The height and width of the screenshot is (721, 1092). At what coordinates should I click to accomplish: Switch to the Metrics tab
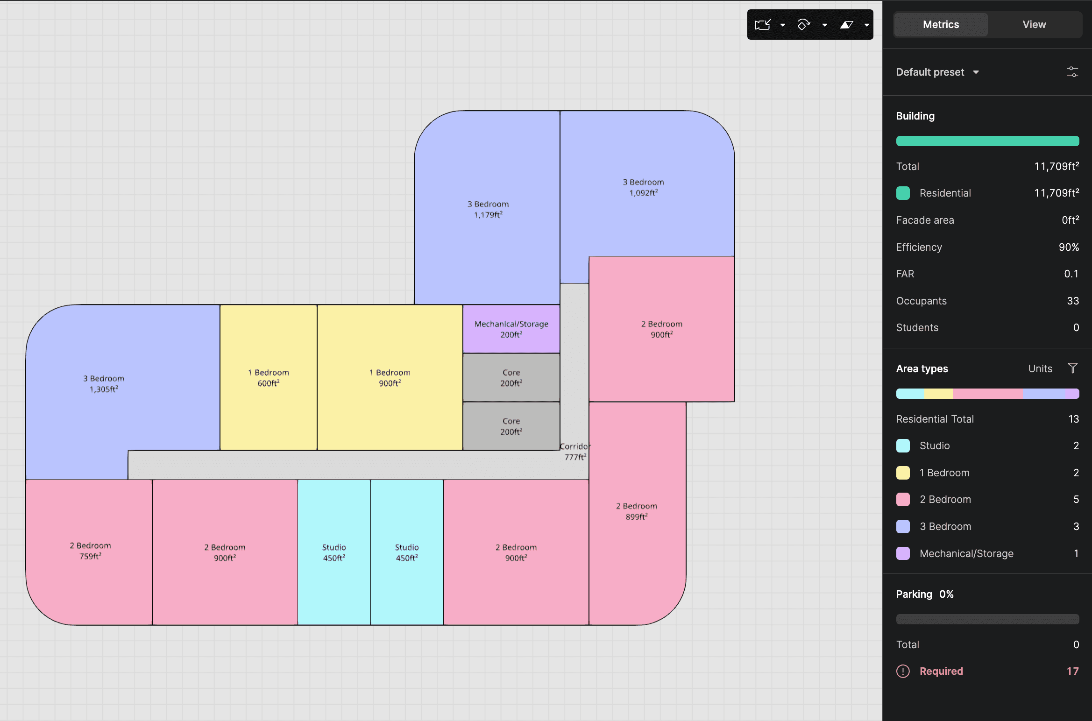tap(941, 25)
